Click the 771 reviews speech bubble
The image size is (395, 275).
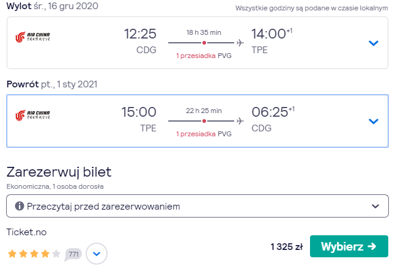[73, 254]
